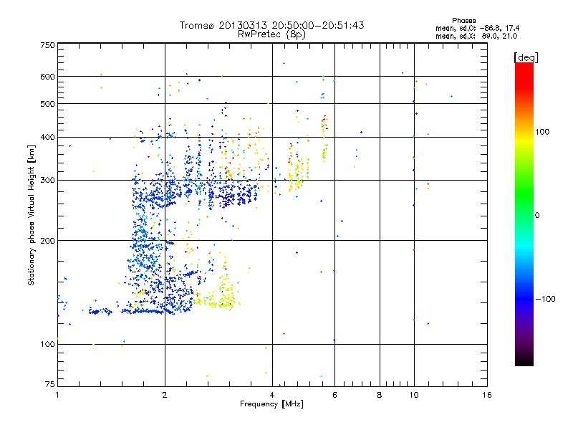Click the frequency axis tick label "16"
Screen dimensions: 573x430
coord(487,395)
